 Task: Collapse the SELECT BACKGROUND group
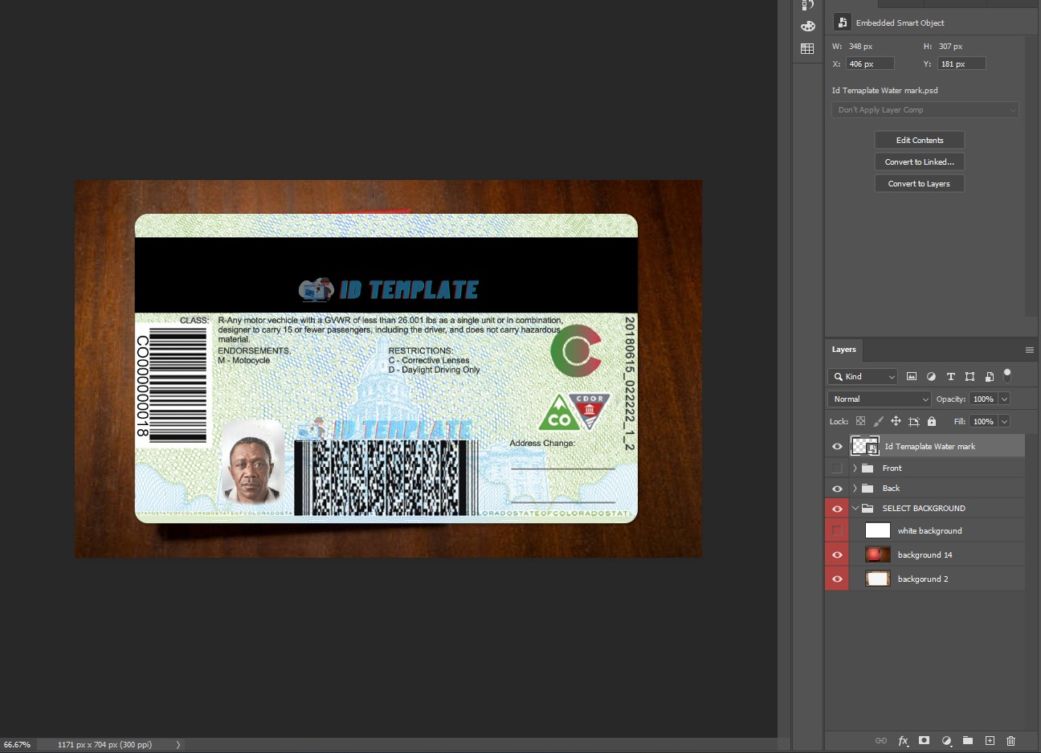pyautogui.click(x=855, y=508)
